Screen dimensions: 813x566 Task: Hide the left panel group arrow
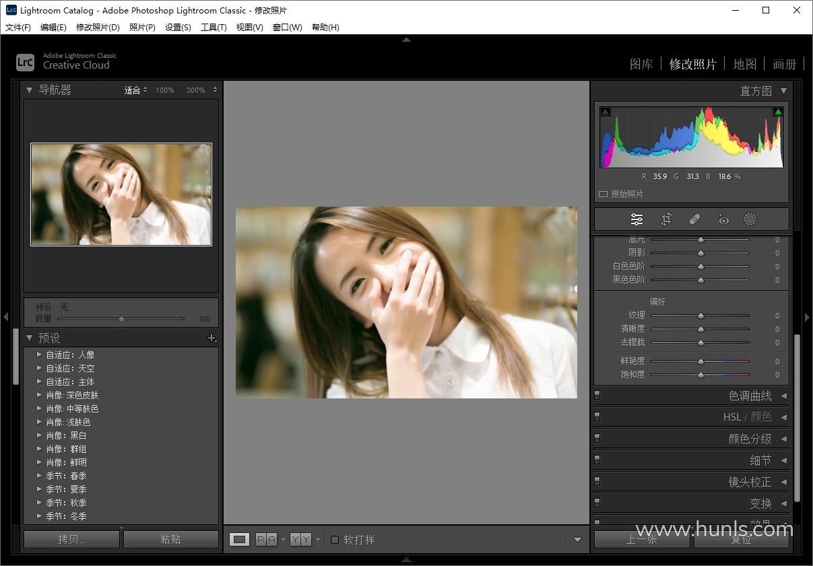[x=5, y=316]
